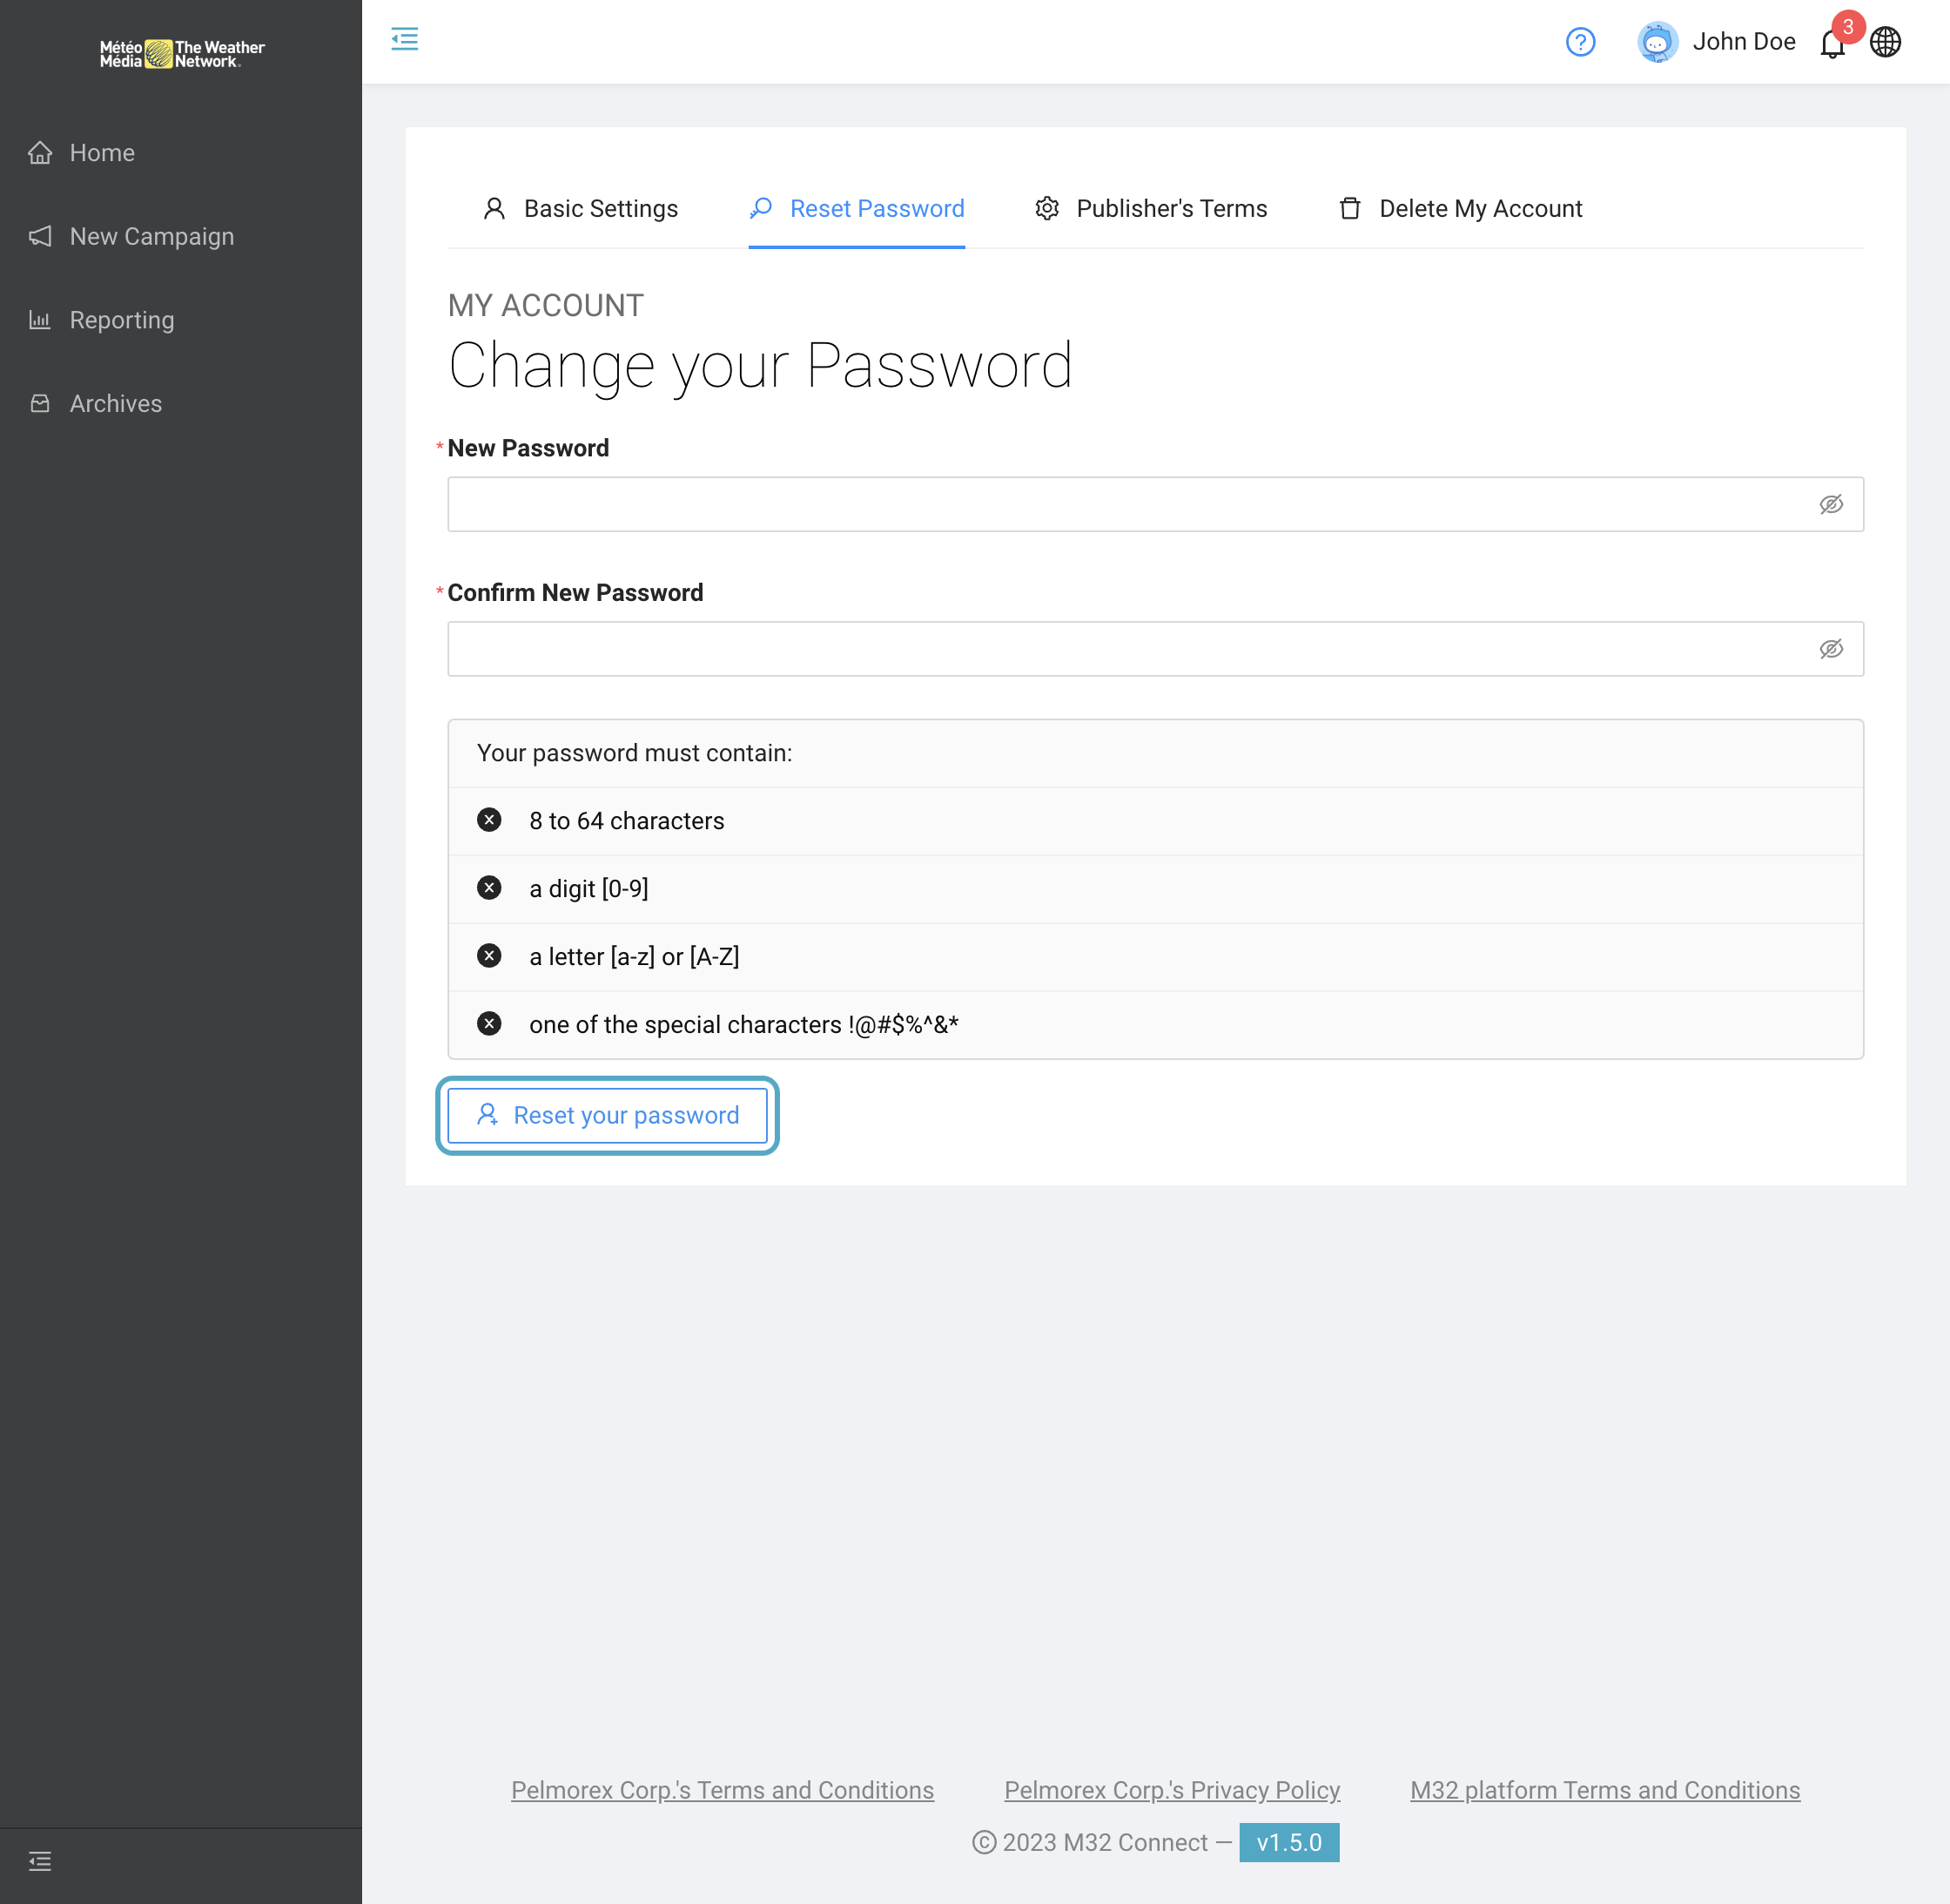Screen dimensions: 1950x1904
Task: Collapse the sidebar using top menu-fold icon
Action: pyautogui.click(x=405, y=40)
